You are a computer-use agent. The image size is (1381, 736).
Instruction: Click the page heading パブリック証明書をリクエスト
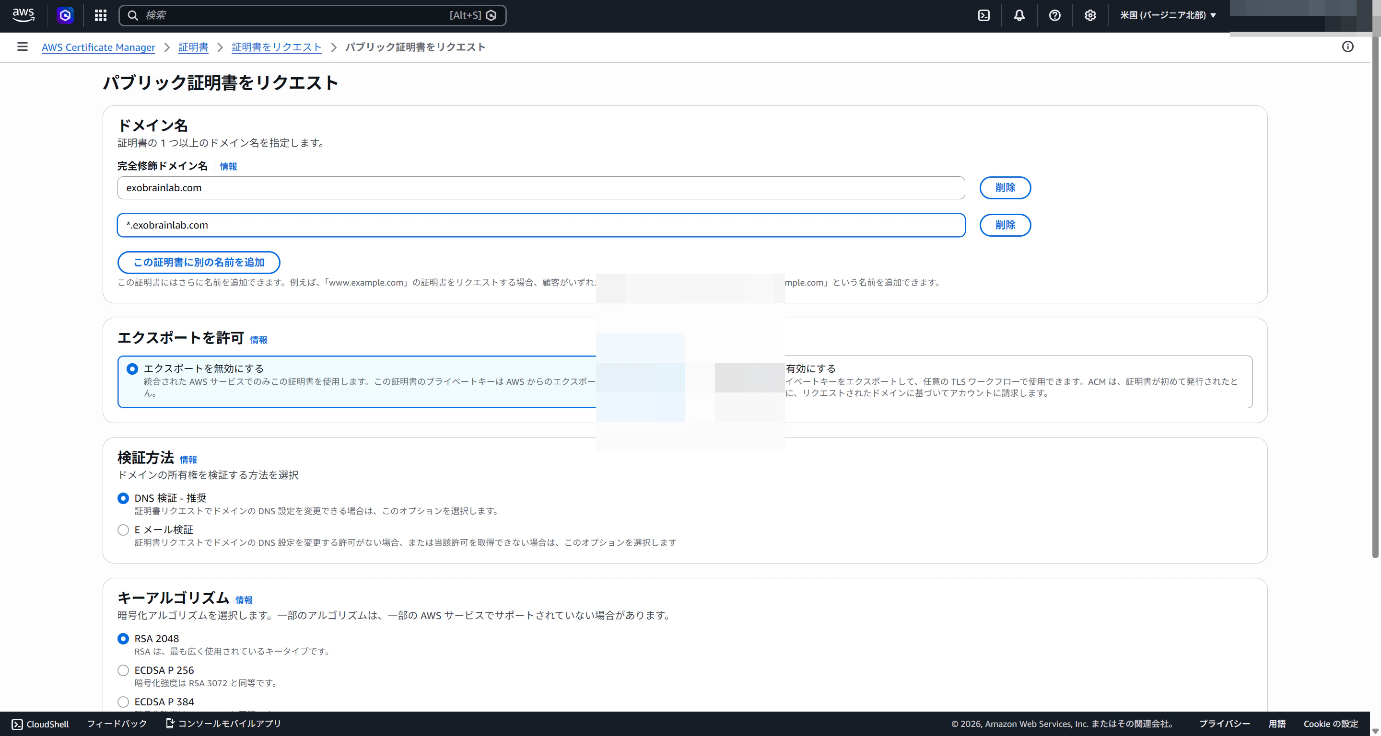tap(221, 82)
